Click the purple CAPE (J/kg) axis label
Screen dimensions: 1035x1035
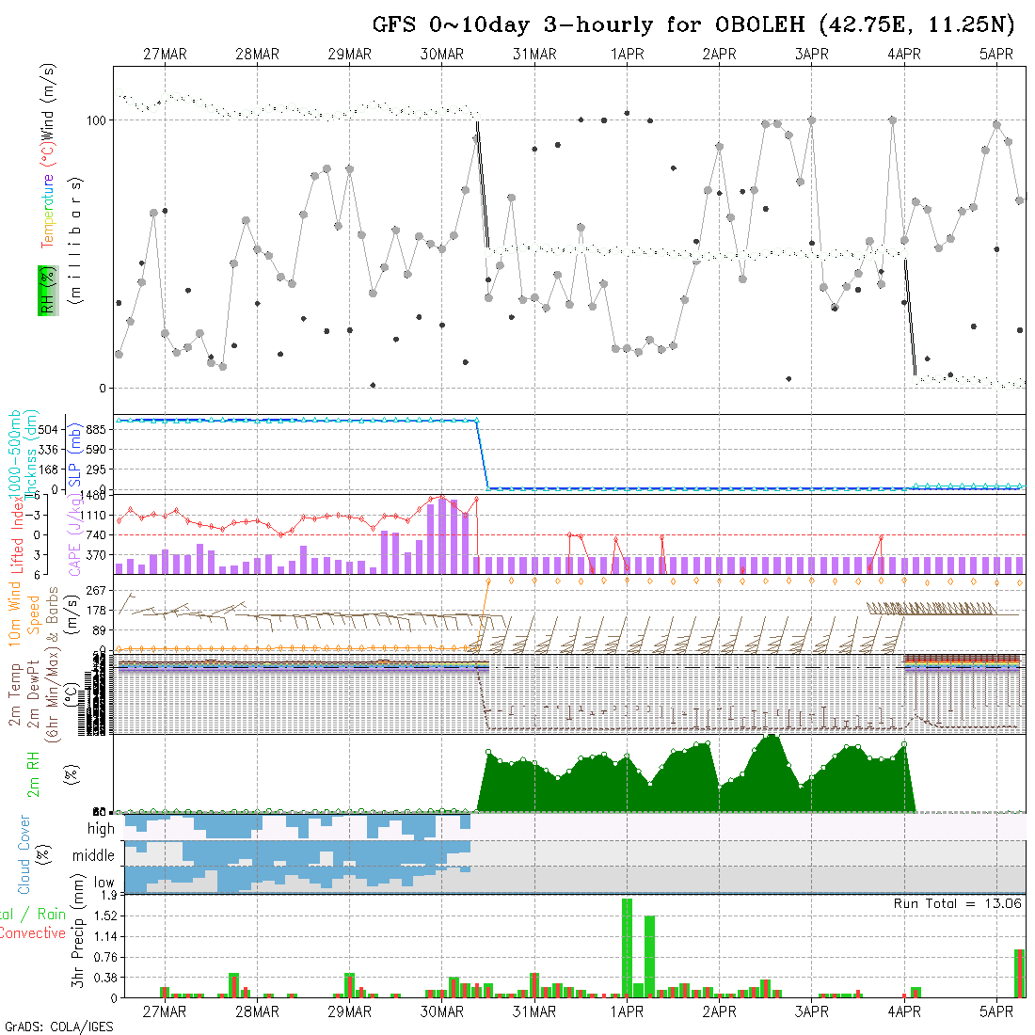[x=73, y=535]
